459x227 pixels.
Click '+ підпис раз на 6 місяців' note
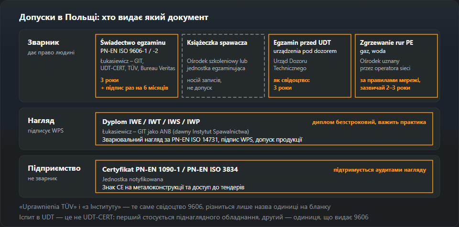(134, 88)
